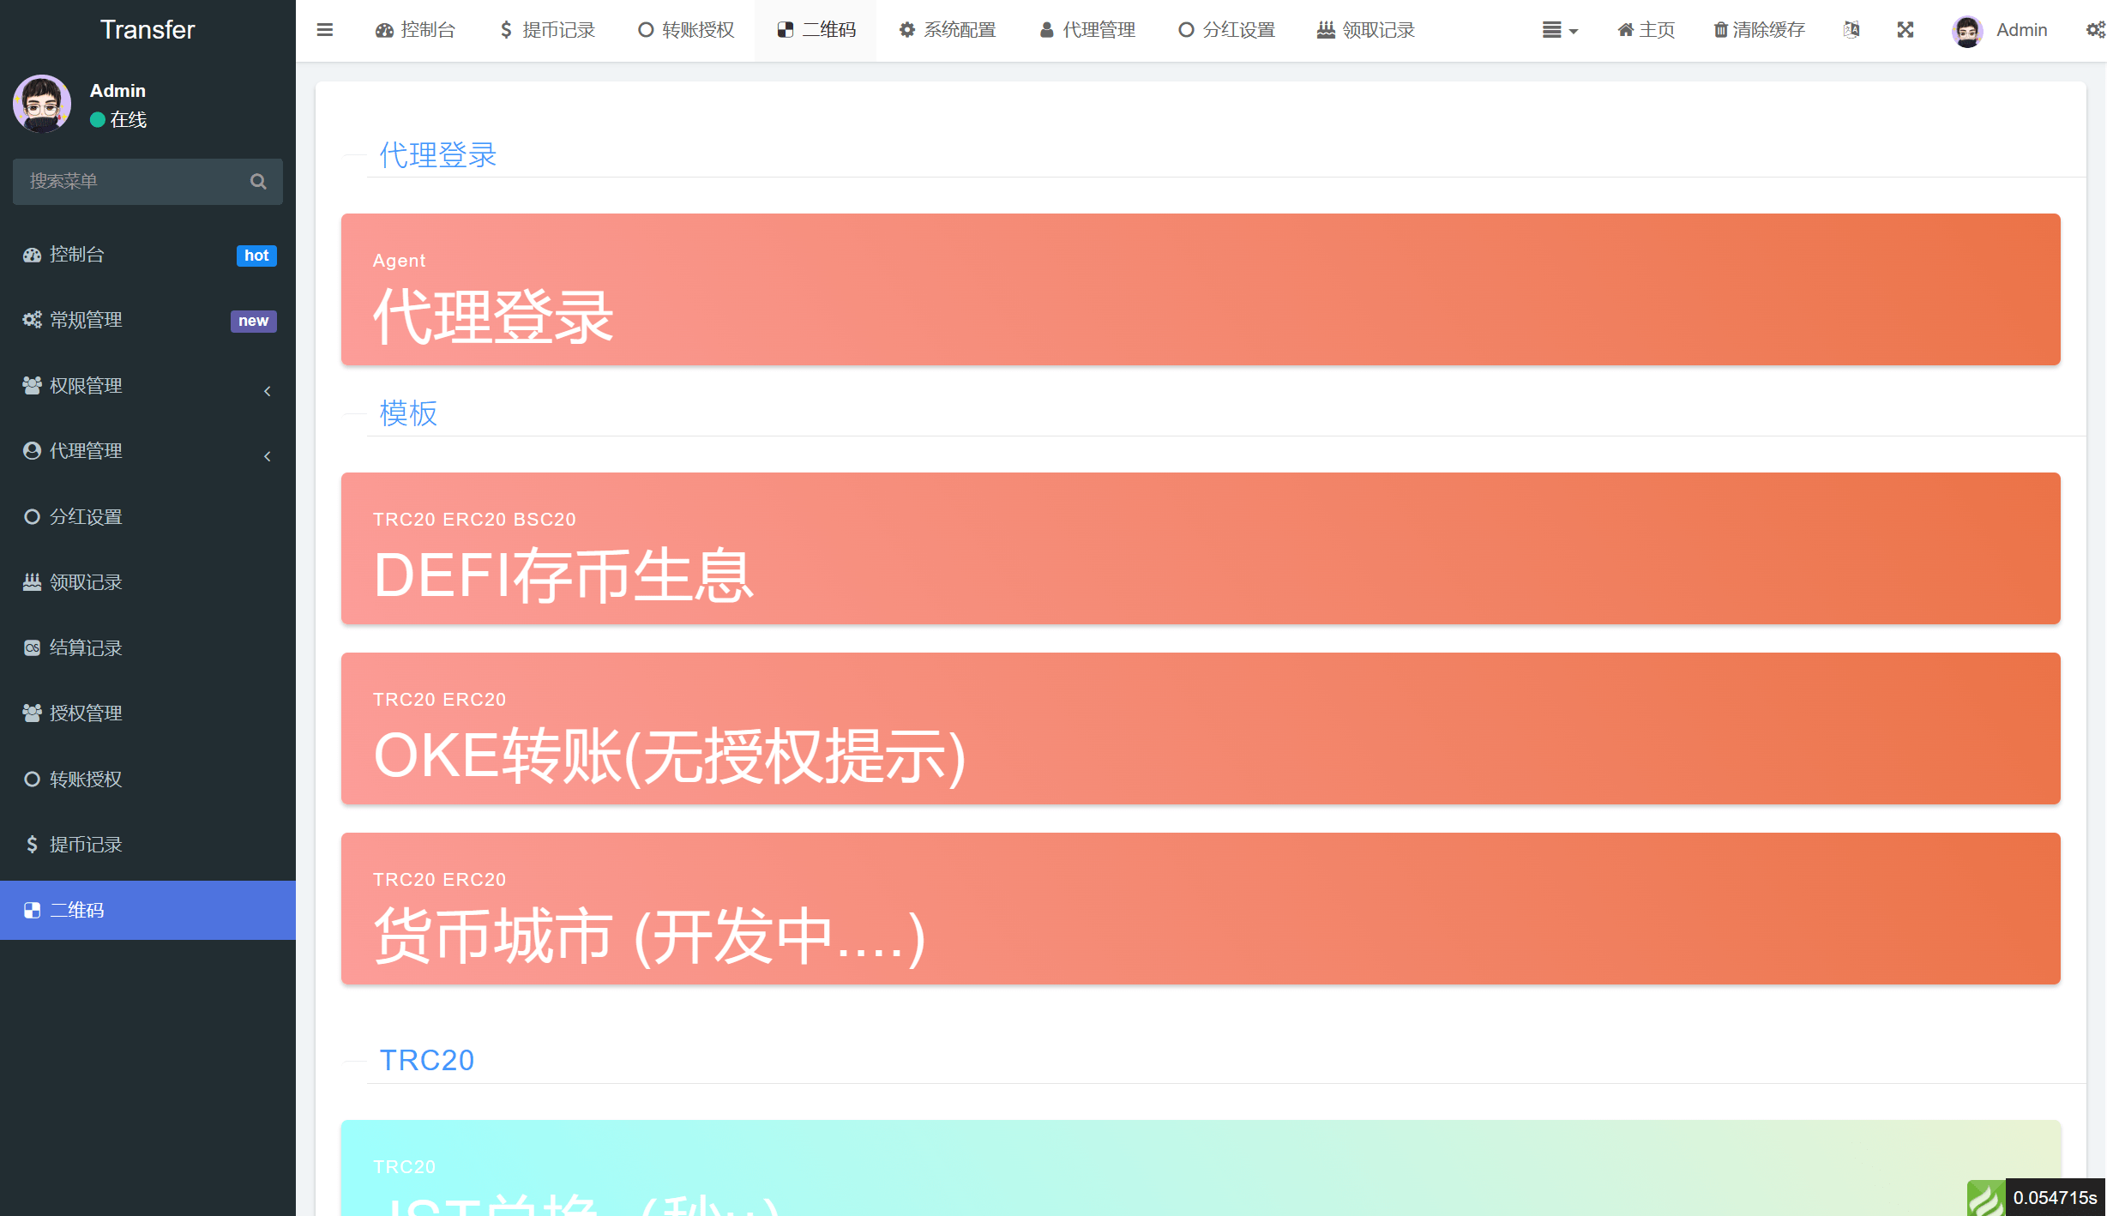Open the DEFI存币生息 template card
Image resolution: width=2107 pixels, height=1216 pixels.
(1200, 549)
